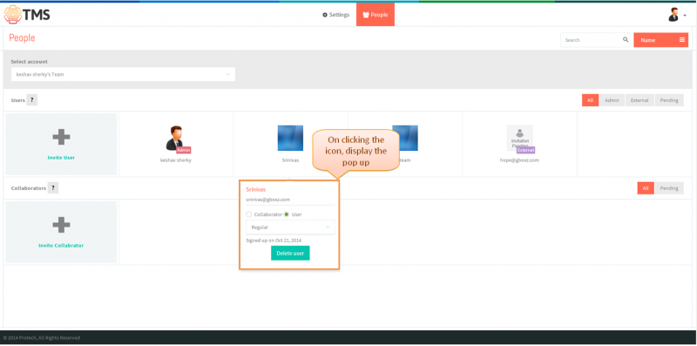Click the Srinivas user avatar
This screenshot has width=697, height=346.
click(x=290, y=138)
